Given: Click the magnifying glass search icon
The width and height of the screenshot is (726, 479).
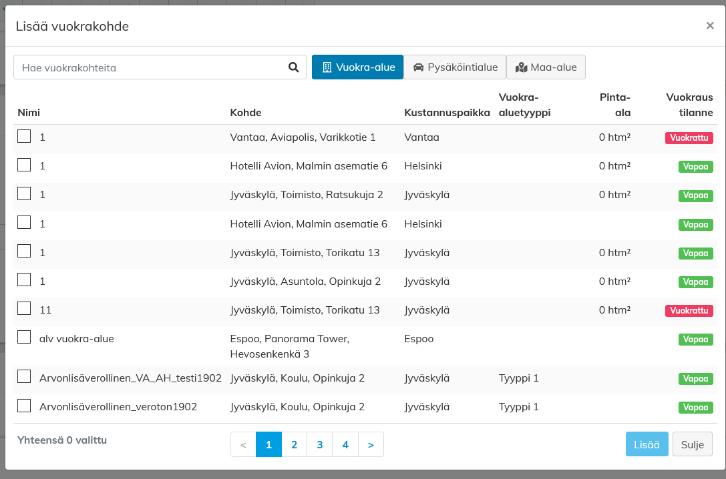Looking at the screenshot, I should [x=293, y=67].
